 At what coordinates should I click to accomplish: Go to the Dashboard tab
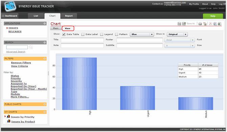(x=10, y=16)
